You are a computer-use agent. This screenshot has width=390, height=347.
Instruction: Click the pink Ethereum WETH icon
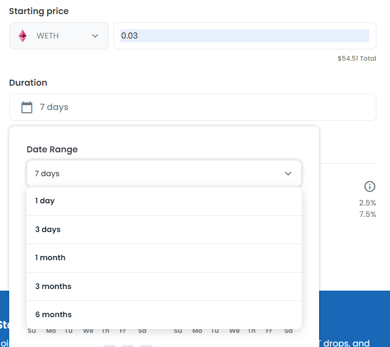click(23, 36)
